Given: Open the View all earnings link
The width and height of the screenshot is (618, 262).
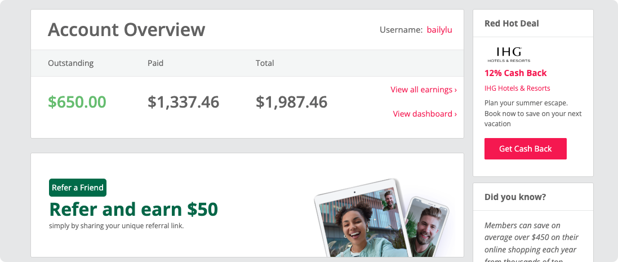Looking at the screenshot, I should pos(424,90).
